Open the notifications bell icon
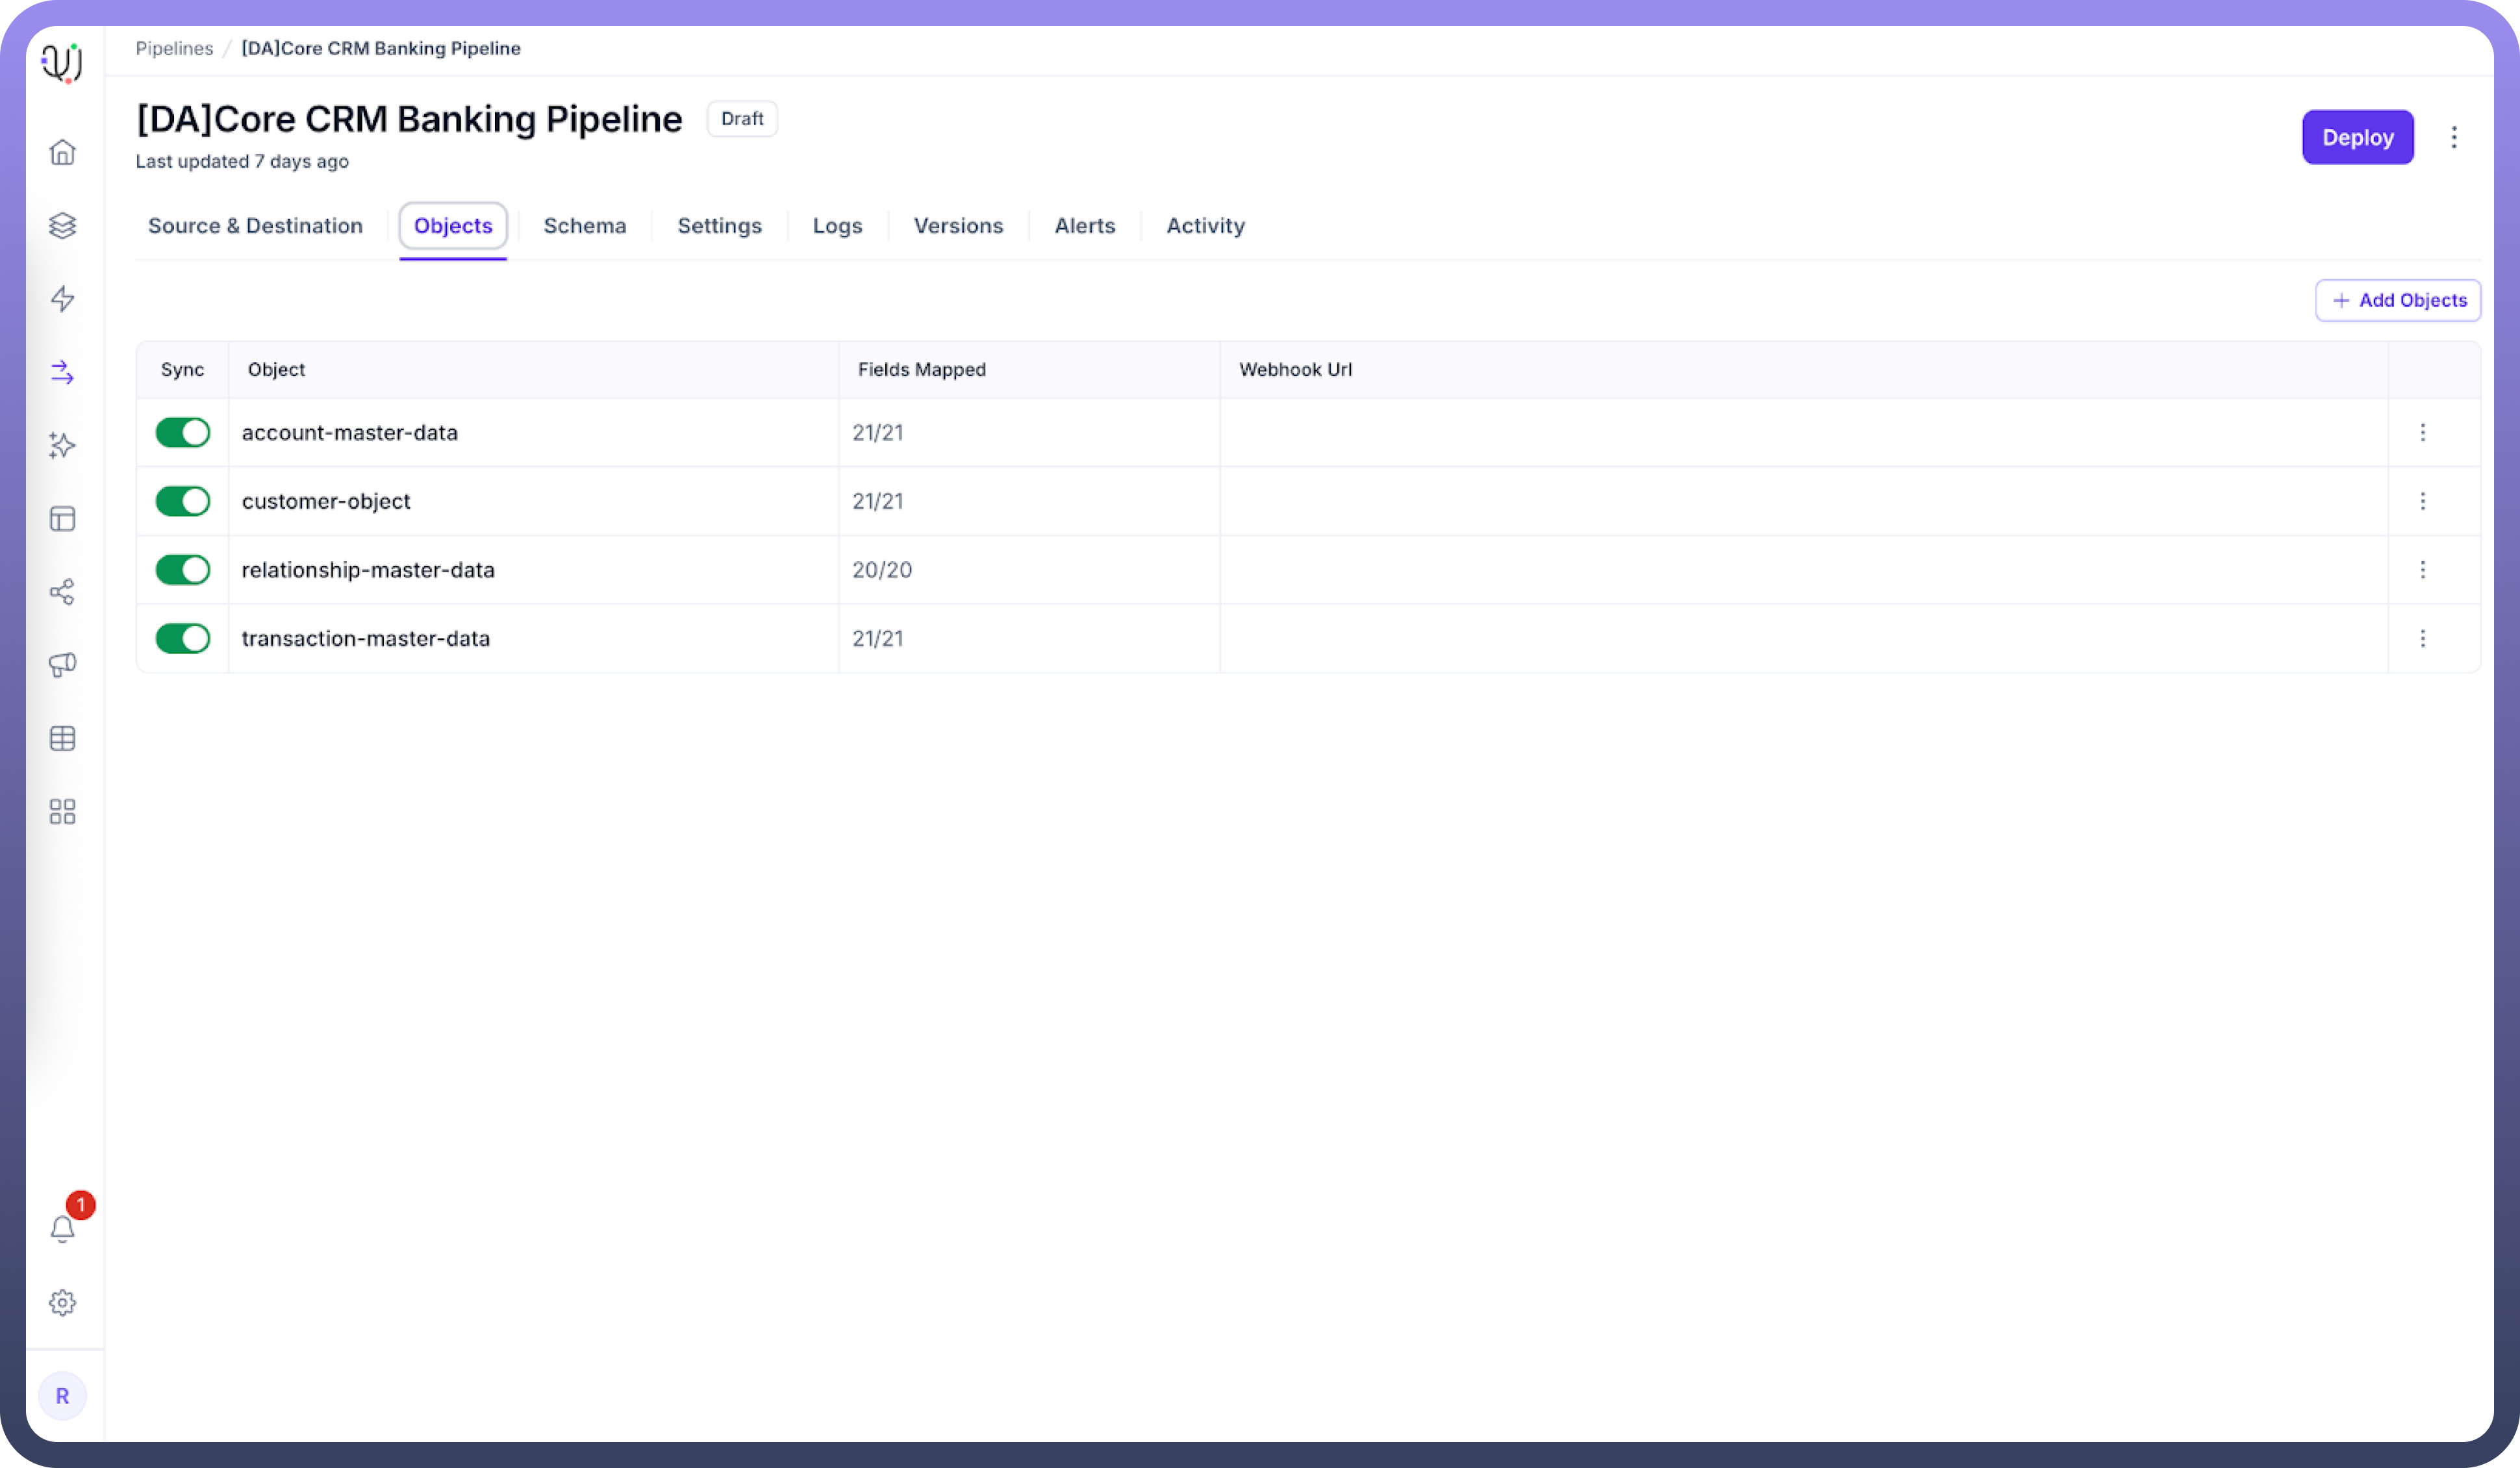2520x1468 pixels. [x=62, y=1228]
